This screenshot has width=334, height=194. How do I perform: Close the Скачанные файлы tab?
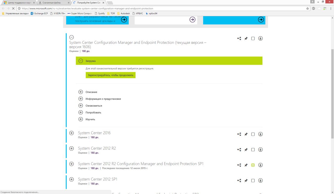(x=68, y=3)
